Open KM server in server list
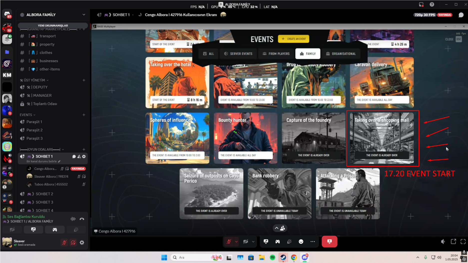The height and width of the screenshot is (263, 468). [x=7, y=75]
